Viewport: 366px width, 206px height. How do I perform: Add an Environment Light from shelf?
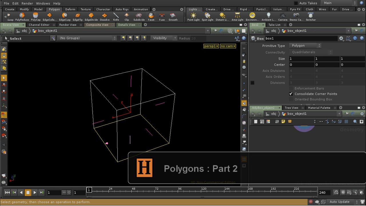click(252, 17)
